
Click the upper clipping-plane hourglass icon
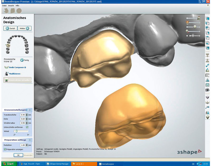coord(208,55)
